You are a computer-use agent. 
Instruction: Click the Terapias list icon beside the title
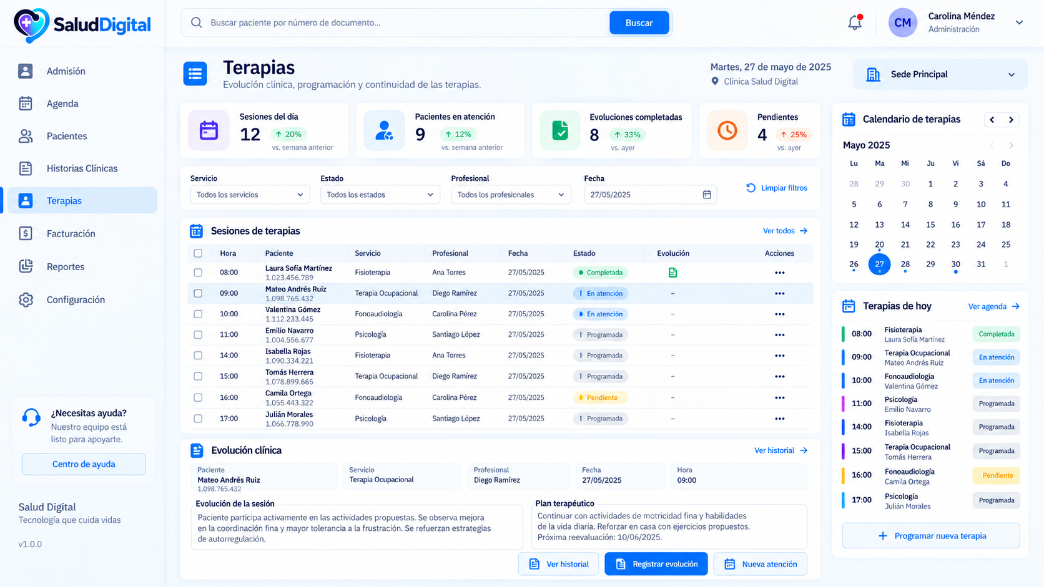coord(195,74)
